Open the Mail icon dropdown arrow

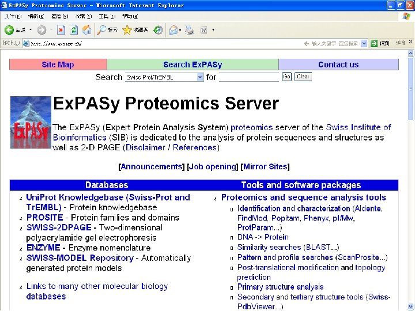[x=180, y=30]
